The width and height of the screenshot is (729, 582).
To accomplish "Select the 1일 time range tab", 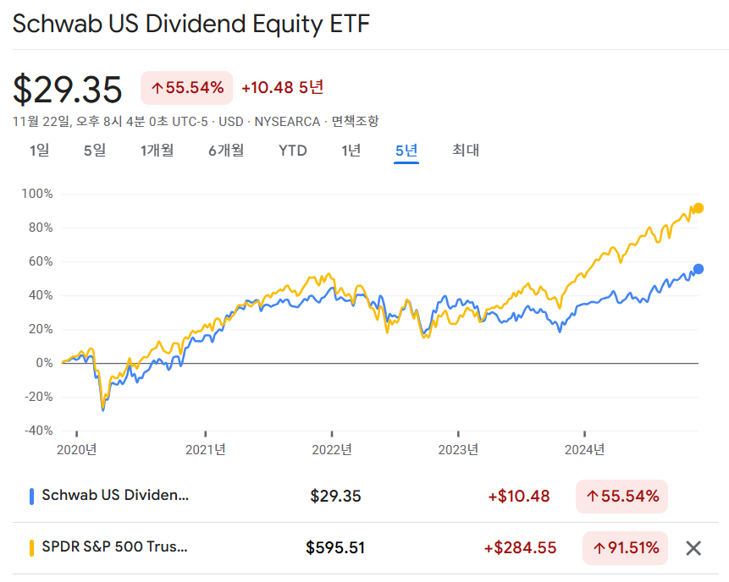I will [x=39, y=151].
